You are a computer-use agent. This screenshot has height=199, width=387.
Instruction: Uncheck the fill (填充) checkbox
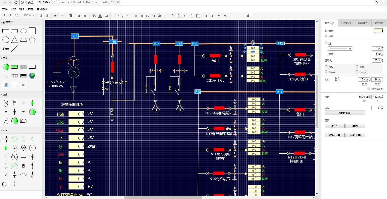[x=326, y=30]
